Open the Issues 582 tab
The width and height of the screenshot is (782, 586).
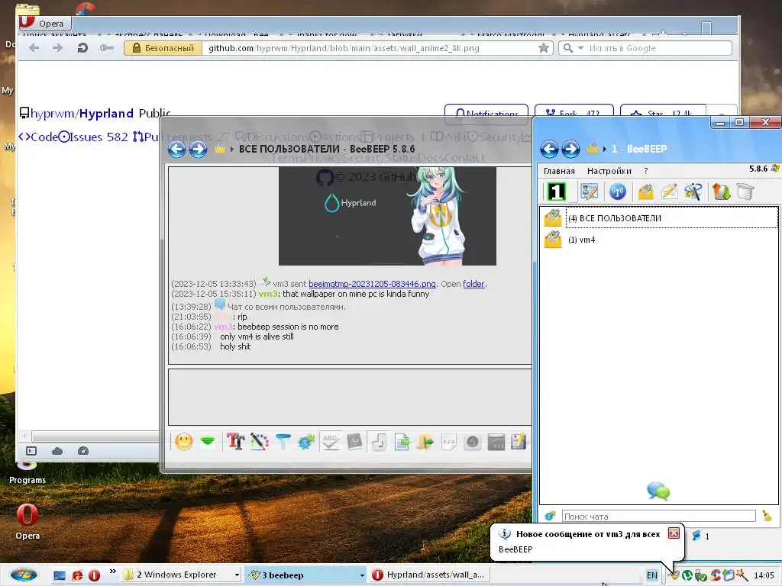(x=93, y=137)
